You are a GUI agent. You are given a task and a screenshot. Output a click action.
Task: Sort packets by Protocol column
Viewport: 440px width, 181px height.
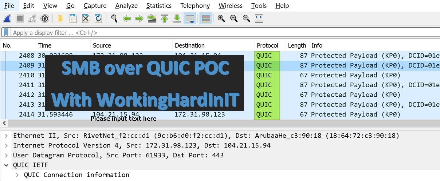(x=270, y=45)
